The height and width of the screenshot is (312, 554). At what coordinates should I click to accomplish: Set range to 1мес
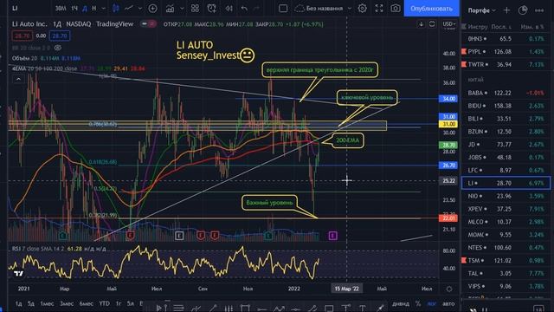[47, 304]
